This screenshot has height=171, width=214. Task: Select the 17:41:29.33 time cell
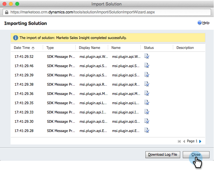(24, 112)
